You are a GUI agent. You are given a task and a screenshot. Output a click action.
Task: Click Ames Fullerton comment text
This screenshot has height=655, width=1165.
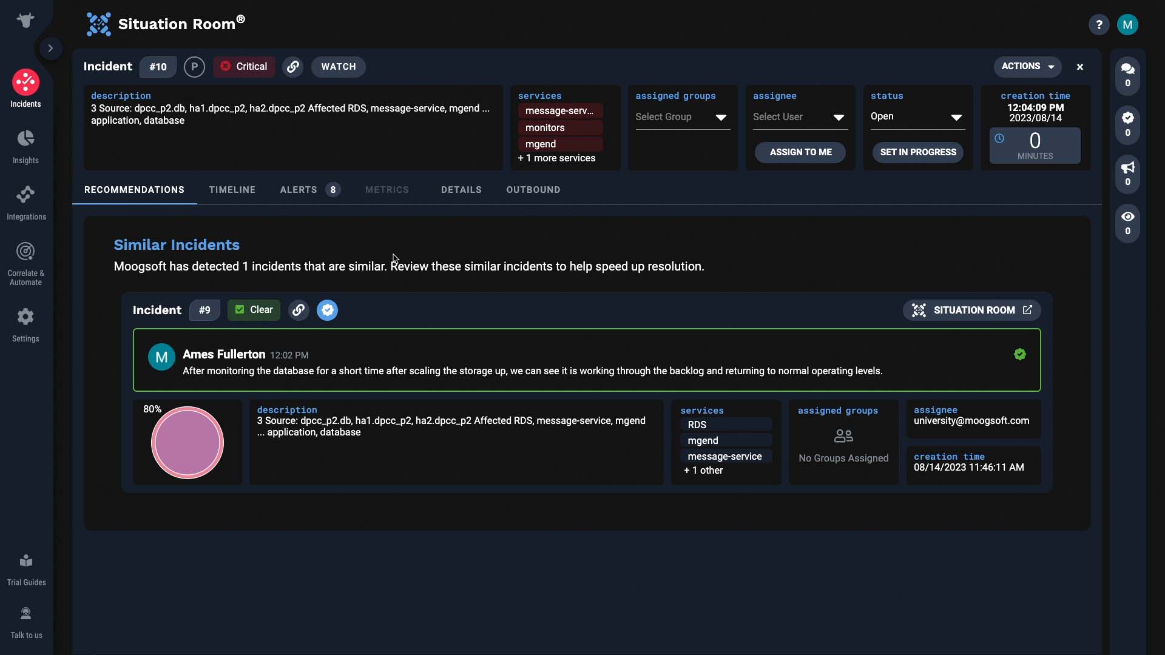click(x=532, y=371)
